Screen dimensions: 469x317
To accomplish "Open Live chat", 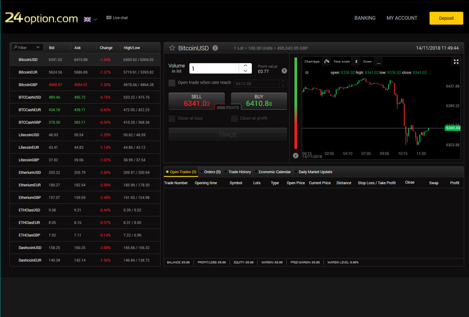I will tap(117, 17).
